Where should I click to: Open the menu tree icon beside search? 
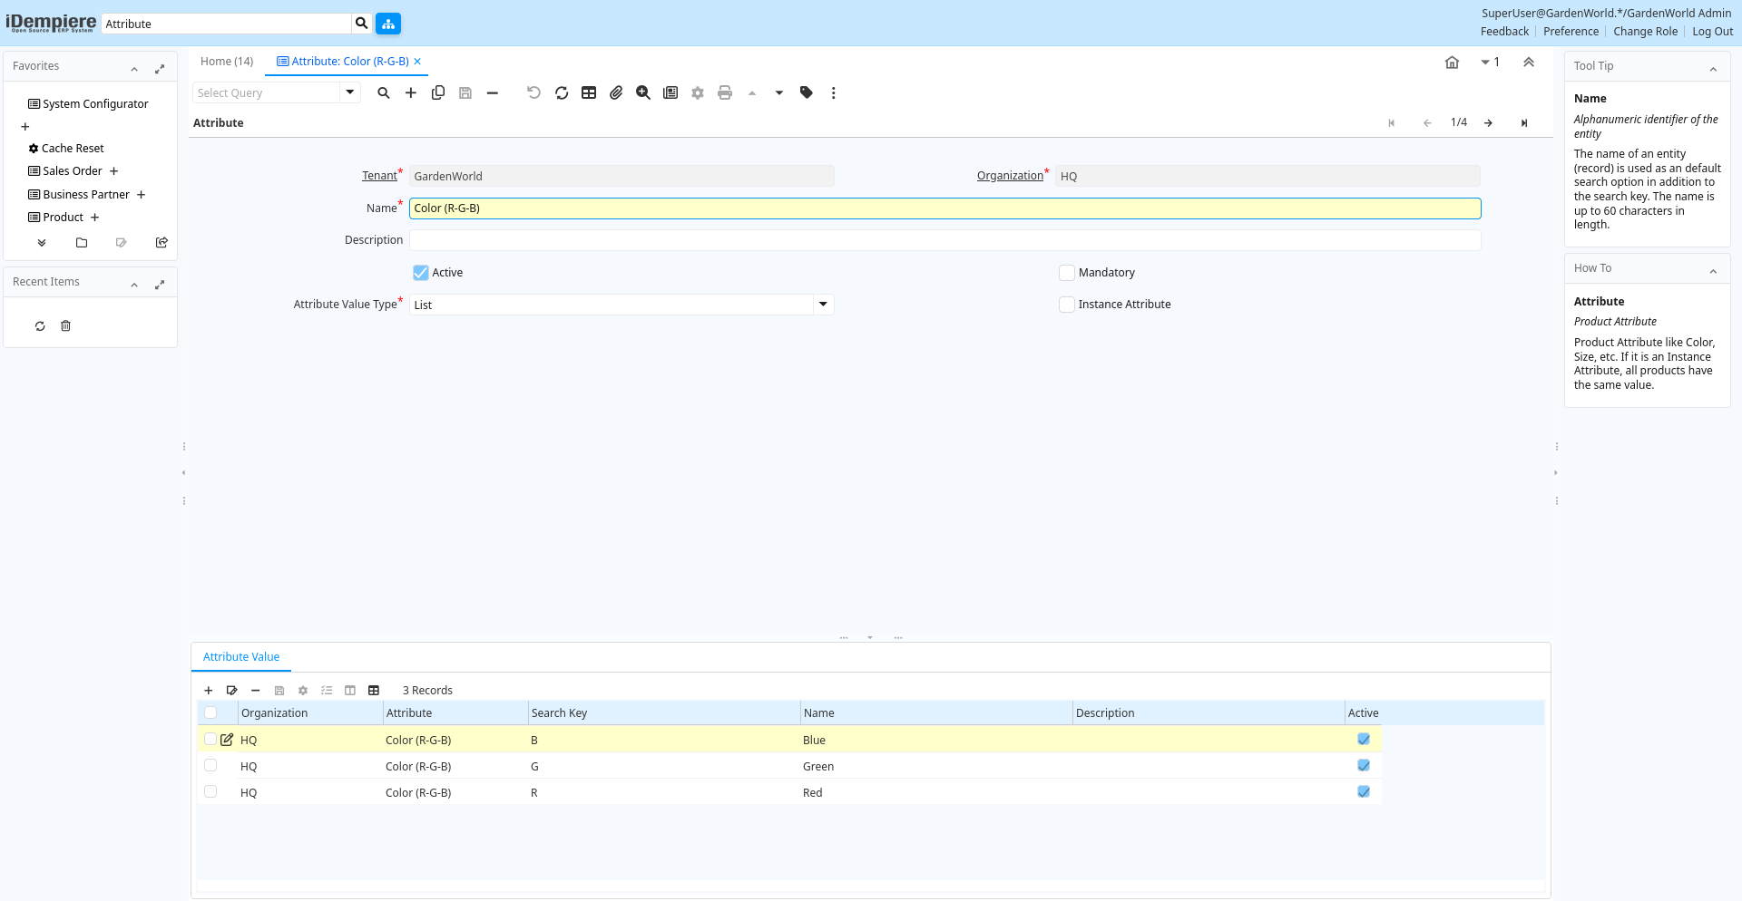pos(388,24)
